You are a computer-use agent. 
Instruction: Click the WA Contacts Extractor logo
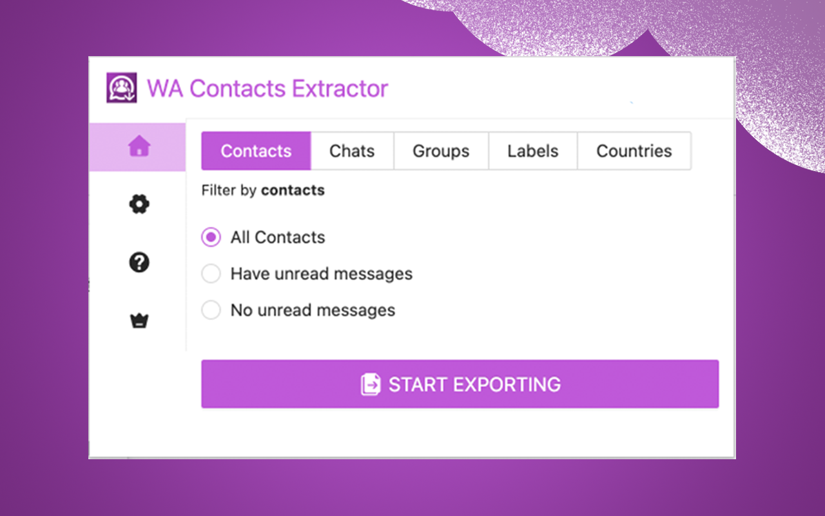click(121, 87)
